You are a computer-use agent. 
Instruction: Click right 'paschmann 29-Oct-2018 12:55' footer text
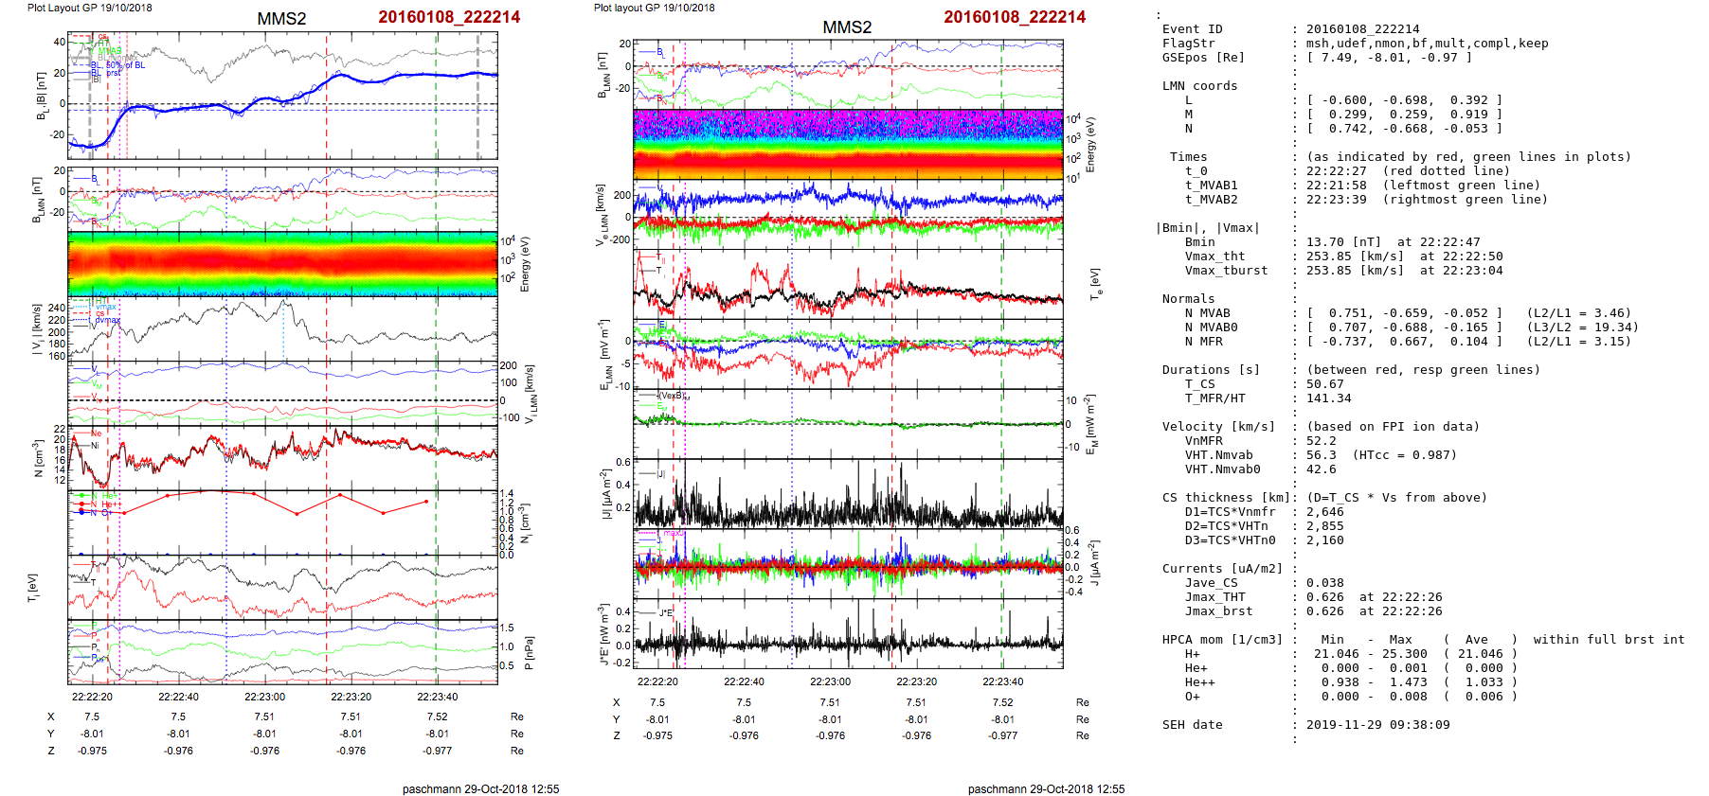1046,788
